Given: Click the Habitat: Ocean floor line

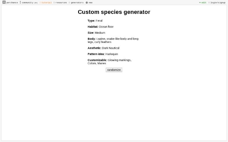Looking at the screenshot, I should [101, 27].
